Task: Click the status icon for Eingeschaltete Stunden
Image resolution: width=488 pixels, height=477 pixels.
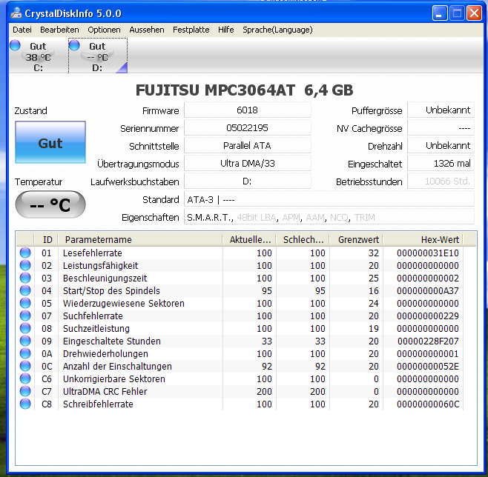Action: coord(25,341)
